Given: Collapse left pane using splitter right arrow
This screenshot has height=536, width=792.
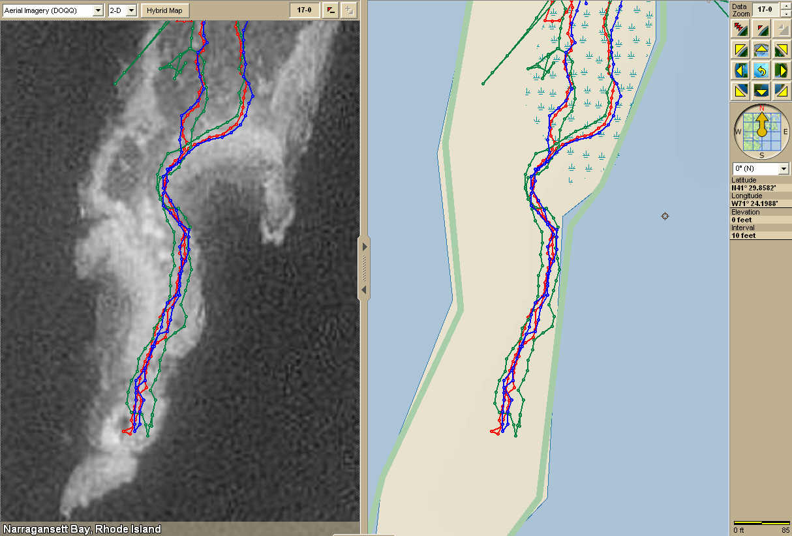Looking at the screenshot, I should pyautogui.click(x=364, y=246).
